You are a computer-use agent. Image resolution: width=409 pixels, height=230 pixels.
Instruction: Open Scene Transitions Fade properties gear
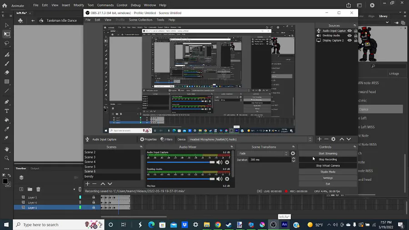tap(293, 153)
